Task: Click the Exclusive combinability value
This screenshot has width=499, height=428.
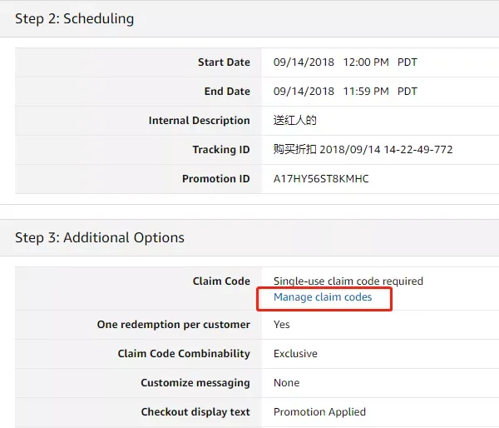Action: 295,354
